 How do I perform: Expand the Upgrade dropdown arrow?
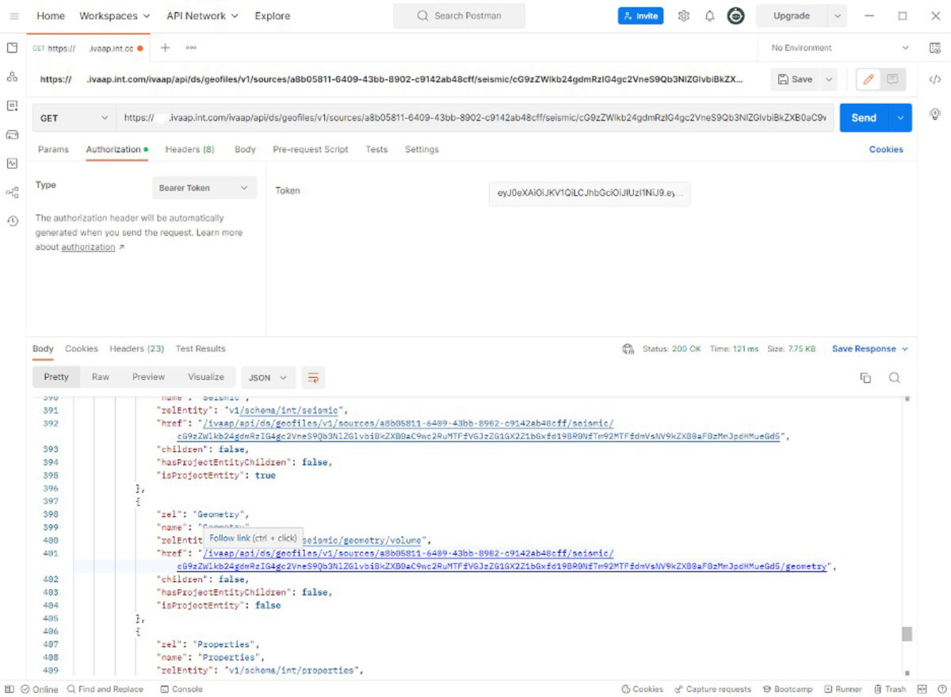[x=838, y=16]
